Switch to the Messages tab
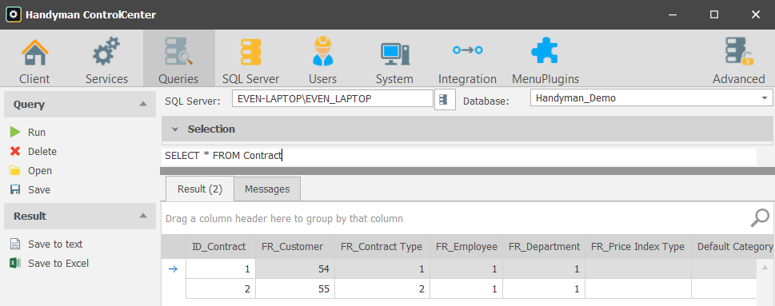 [267, 189]
